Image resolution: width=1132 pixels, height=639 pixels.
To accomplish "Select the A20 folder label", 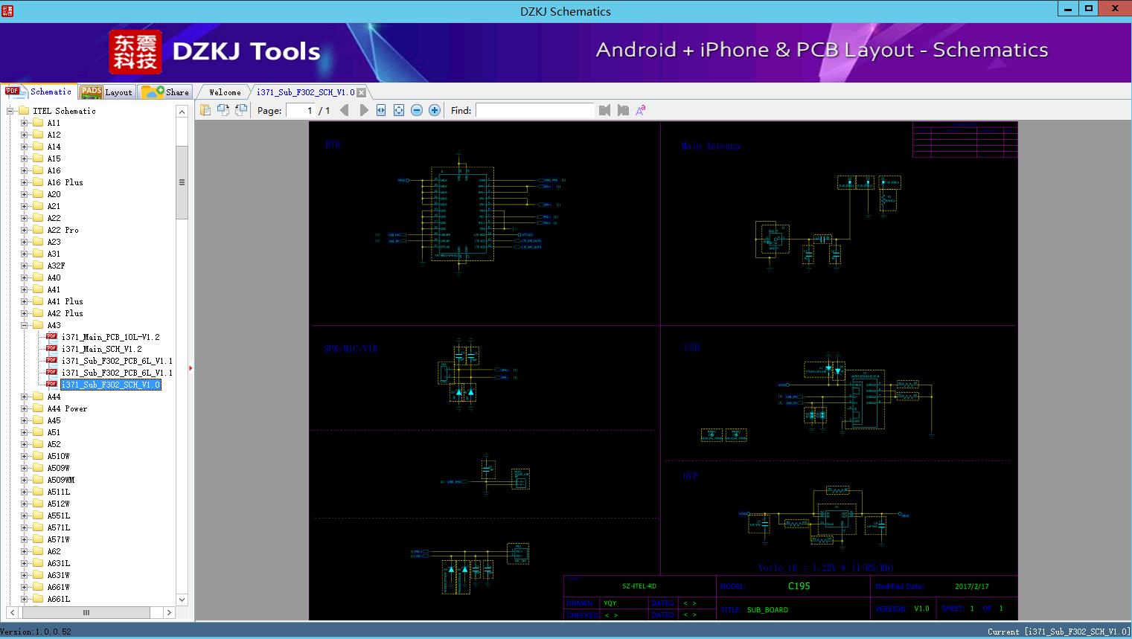I will point(54,194).
